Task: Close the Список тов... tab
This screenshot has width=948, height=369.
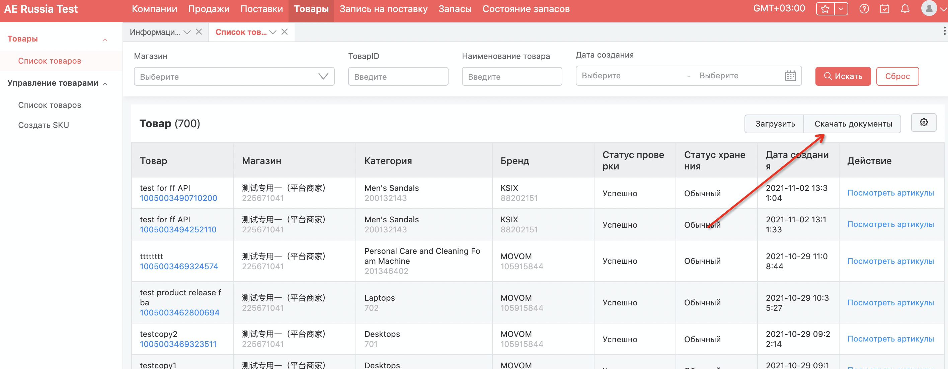Action: point(285,32)
